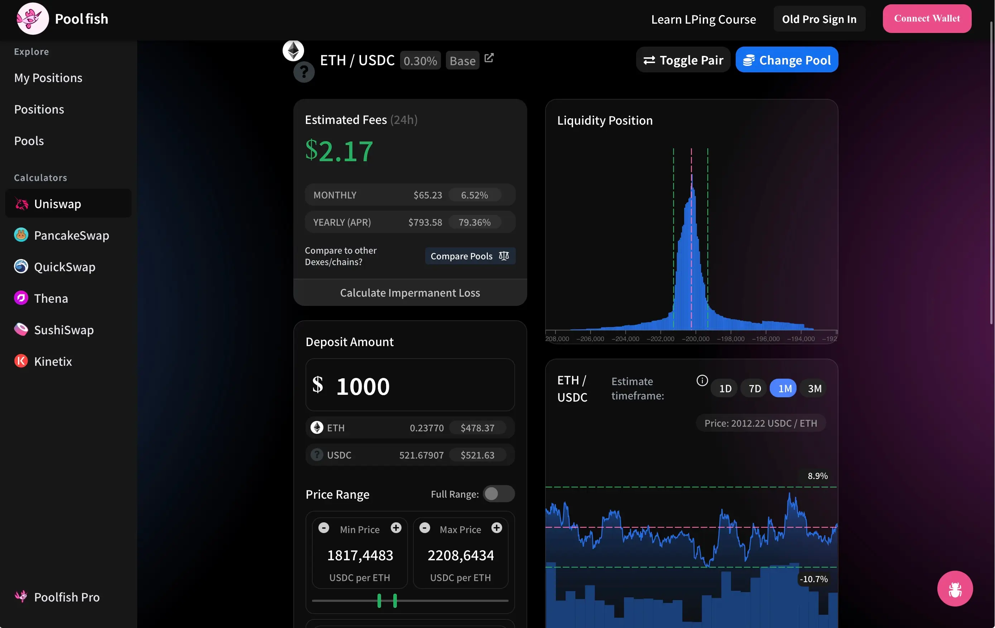
Task: Open the Change Pool selector
Action: tap(787, 59)
